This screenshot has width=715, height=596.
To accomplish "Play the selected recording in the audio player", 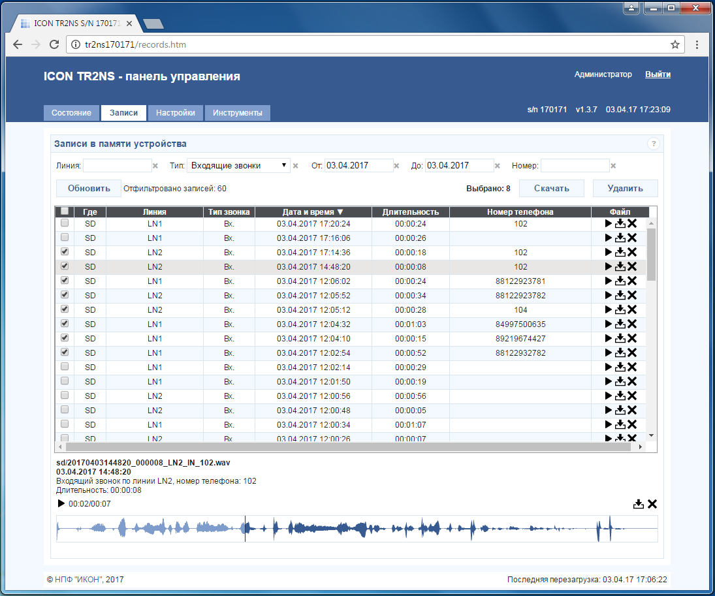I will 61,503.
